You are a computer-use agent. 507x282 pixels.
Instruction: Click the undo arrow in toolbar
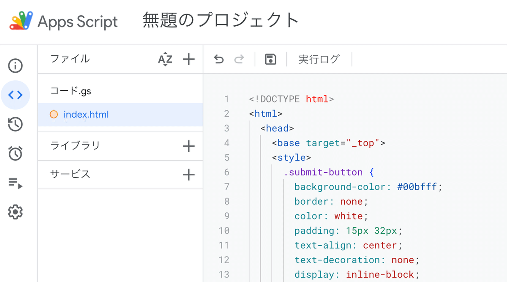tap(219, 60)
